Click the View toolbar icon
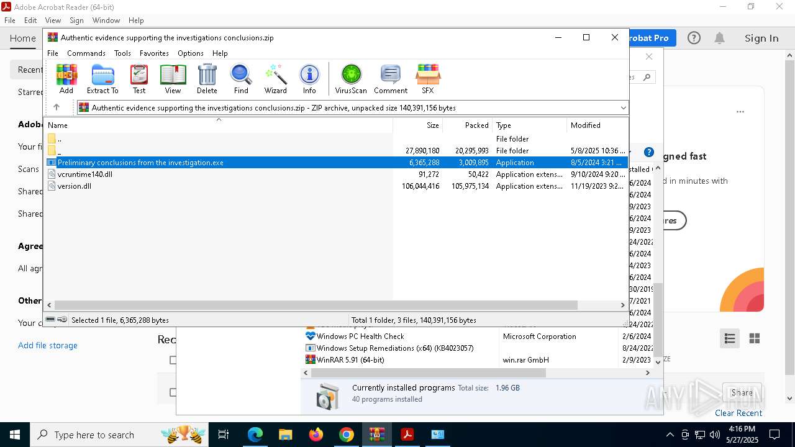Screen dimensions: 795x447 (x=173, y=79)
